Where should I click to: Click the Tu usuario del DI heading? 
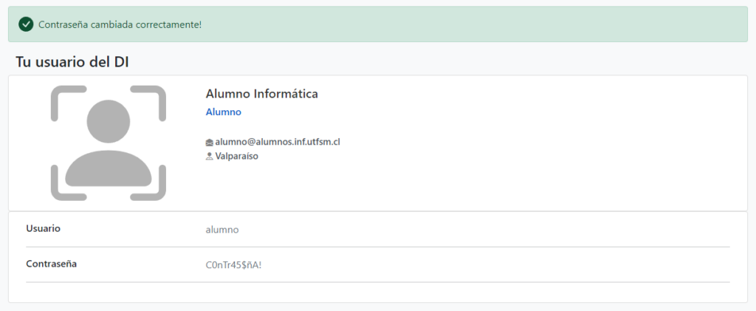pyautogui.click(x=72, y=62)
